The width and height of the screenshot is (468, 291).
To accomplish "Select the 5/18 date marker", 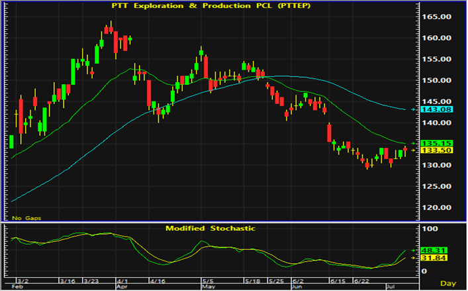I will (x=252, y=281).
